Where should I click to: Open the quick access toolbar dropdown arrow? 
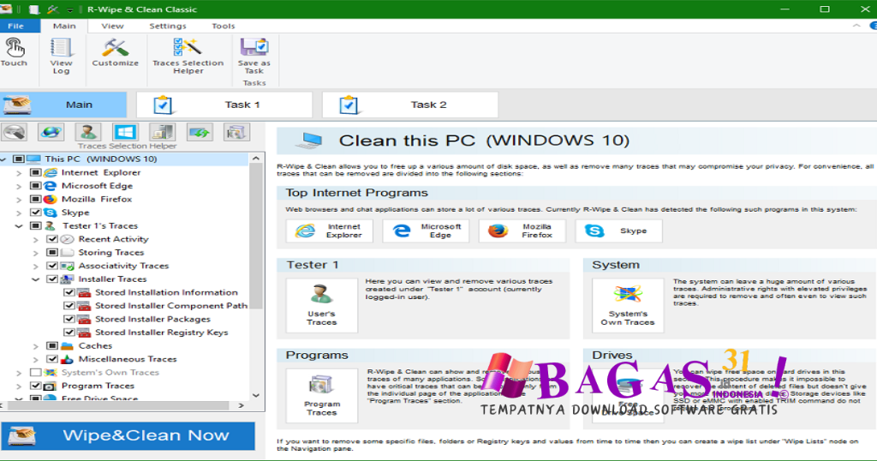coord(70,10)
